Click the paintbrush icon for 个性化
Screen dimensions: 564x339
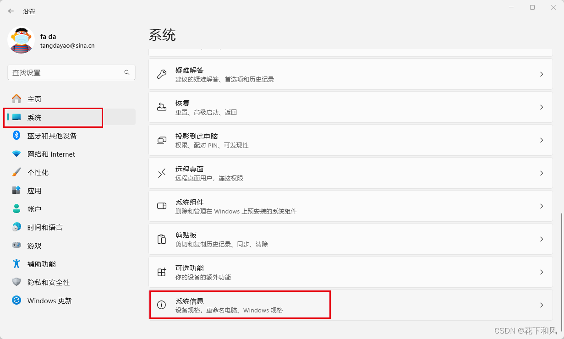click(16, 172)
